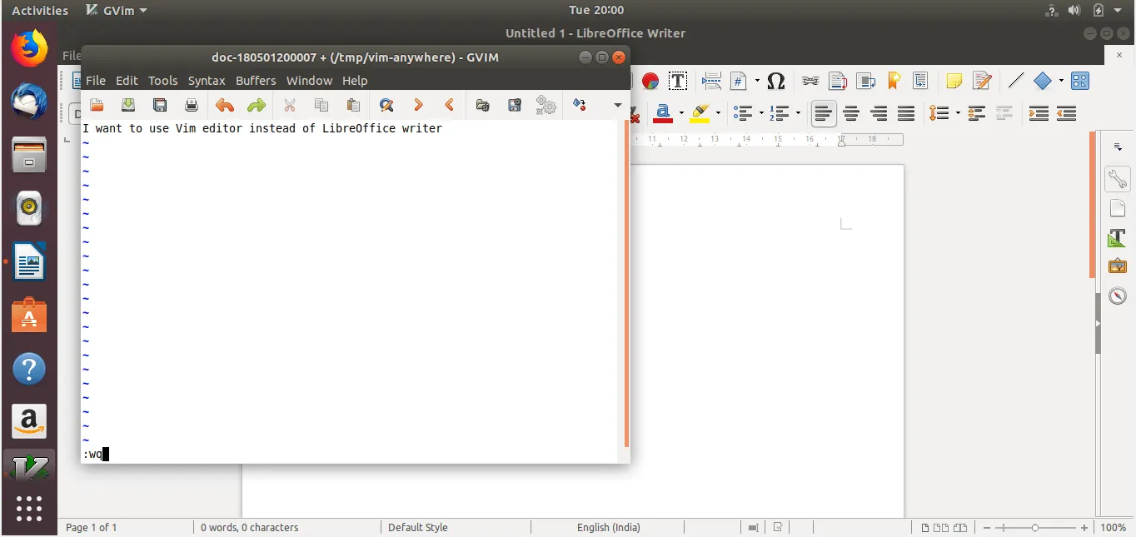The width and height of the screenshot is (1136, 537).
Task: Open the Navigator compass in Writer sidebar
Action: [1117, 296]
